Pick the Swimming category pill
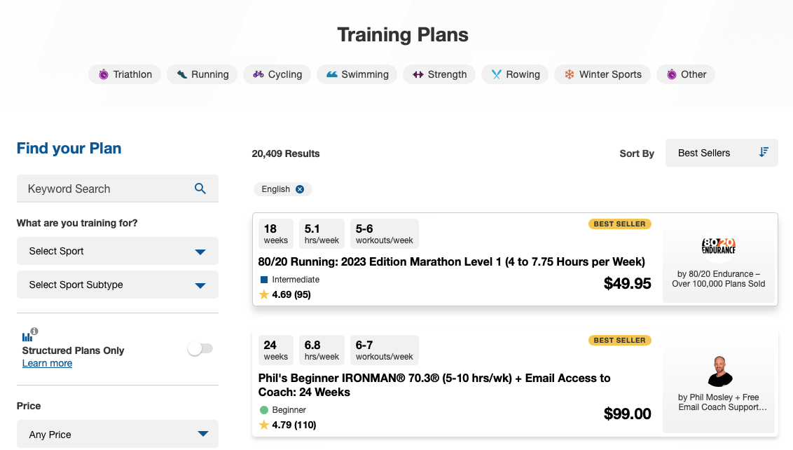The width and height of the screenshot is (793, 450). tap(357, 74)
